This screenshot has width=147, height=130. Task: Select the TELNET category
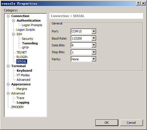22,52
